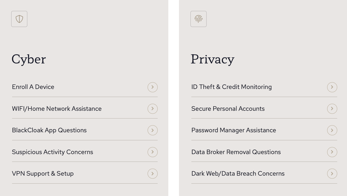
Task: Click the shield icon above Cyber
Action: click(19, 19)
